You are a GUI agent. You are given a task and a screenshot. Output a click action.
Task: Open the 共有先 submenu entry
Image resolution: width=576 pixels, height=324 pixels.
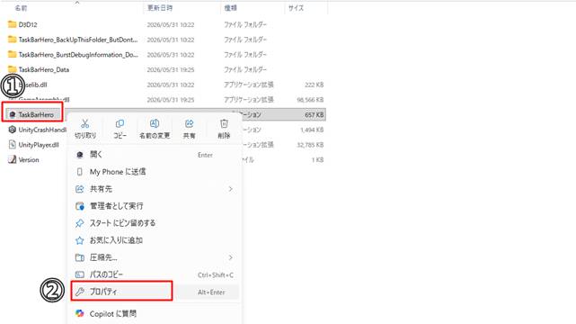155,189
